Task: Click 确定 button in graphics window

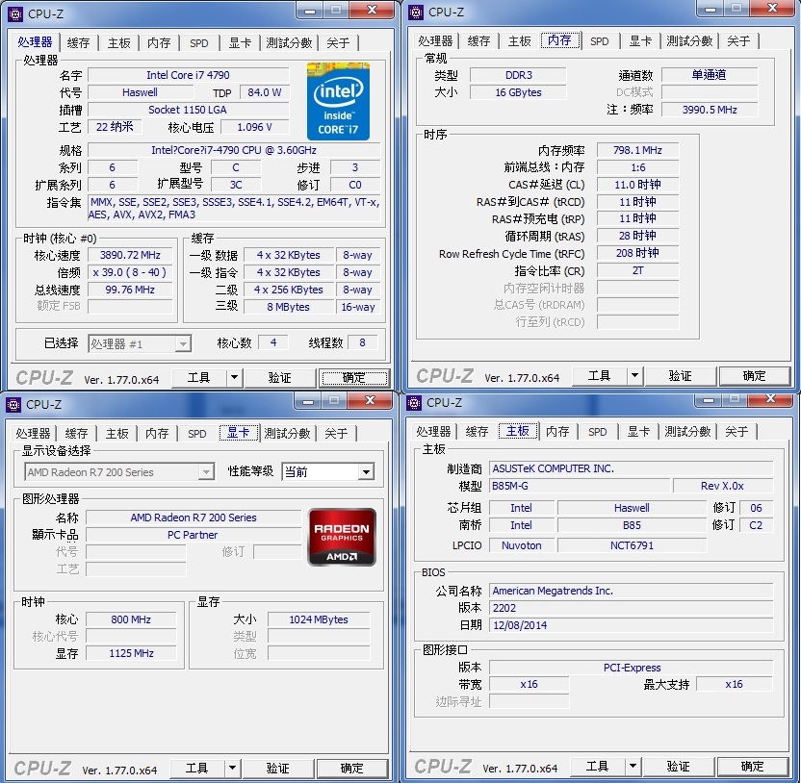Action: click(351, 768)
